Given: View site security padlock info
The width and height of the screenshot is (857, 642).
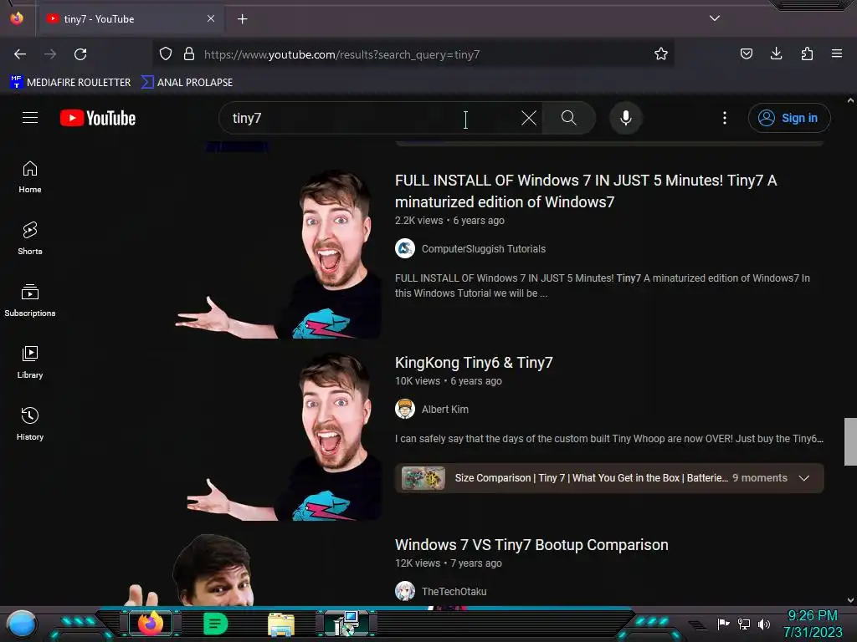Looking at the screenshot, I should 189,54.
